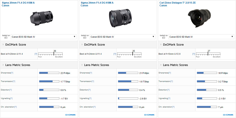Viewport: 236px width, 118px height.
Task: Click Sharpness [?] help in Sigma 20mm card
Action: (12, 73)
